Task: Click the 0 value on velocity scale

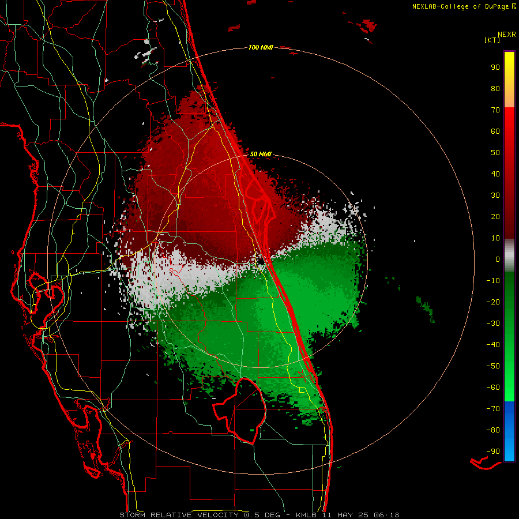Action: pos(498,259)
